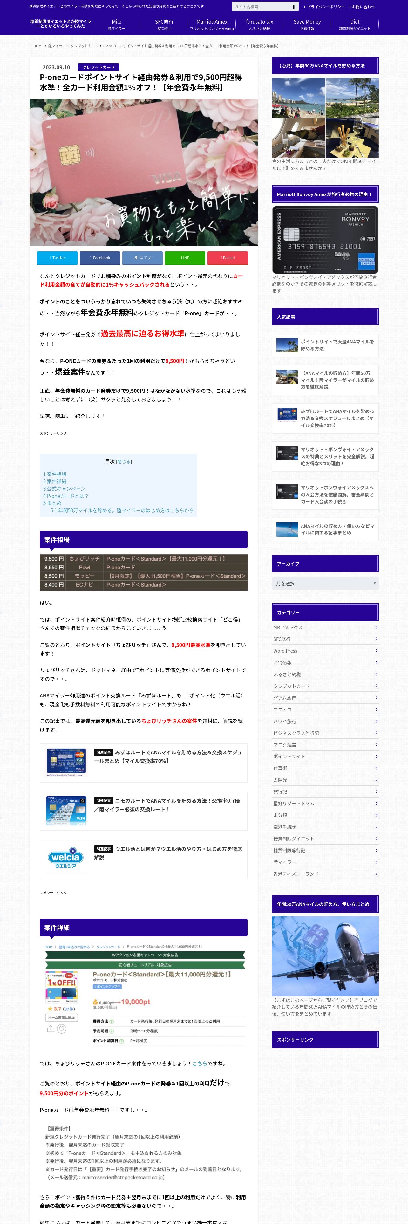Viewport: 408px width, 1224px height.
Task: Share the article on Facebook
Action: [100, 258]
